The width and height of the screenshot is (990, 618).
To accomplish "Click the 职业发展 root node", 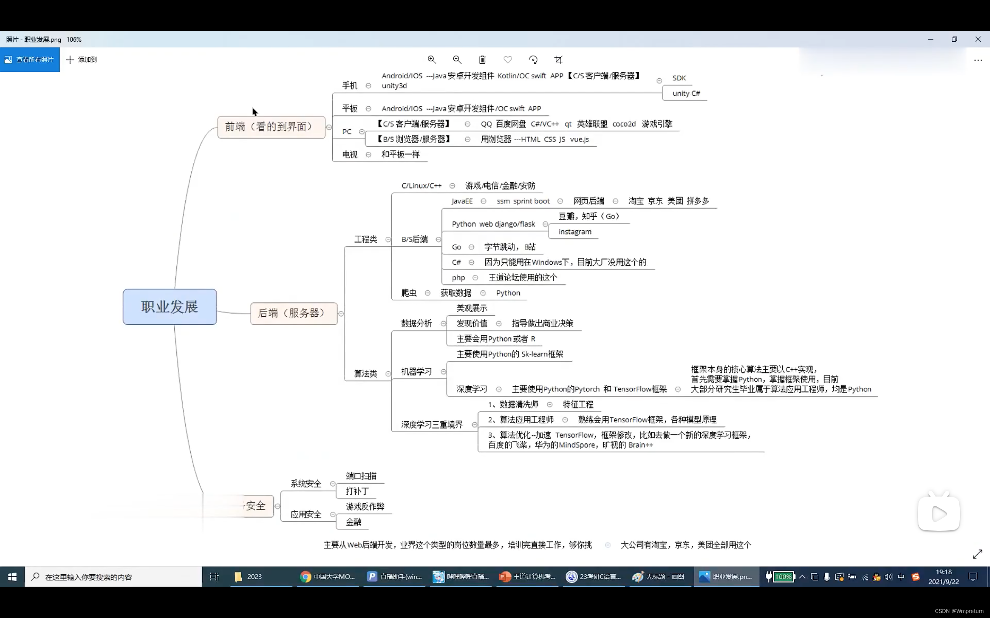I will coord(170,307).
